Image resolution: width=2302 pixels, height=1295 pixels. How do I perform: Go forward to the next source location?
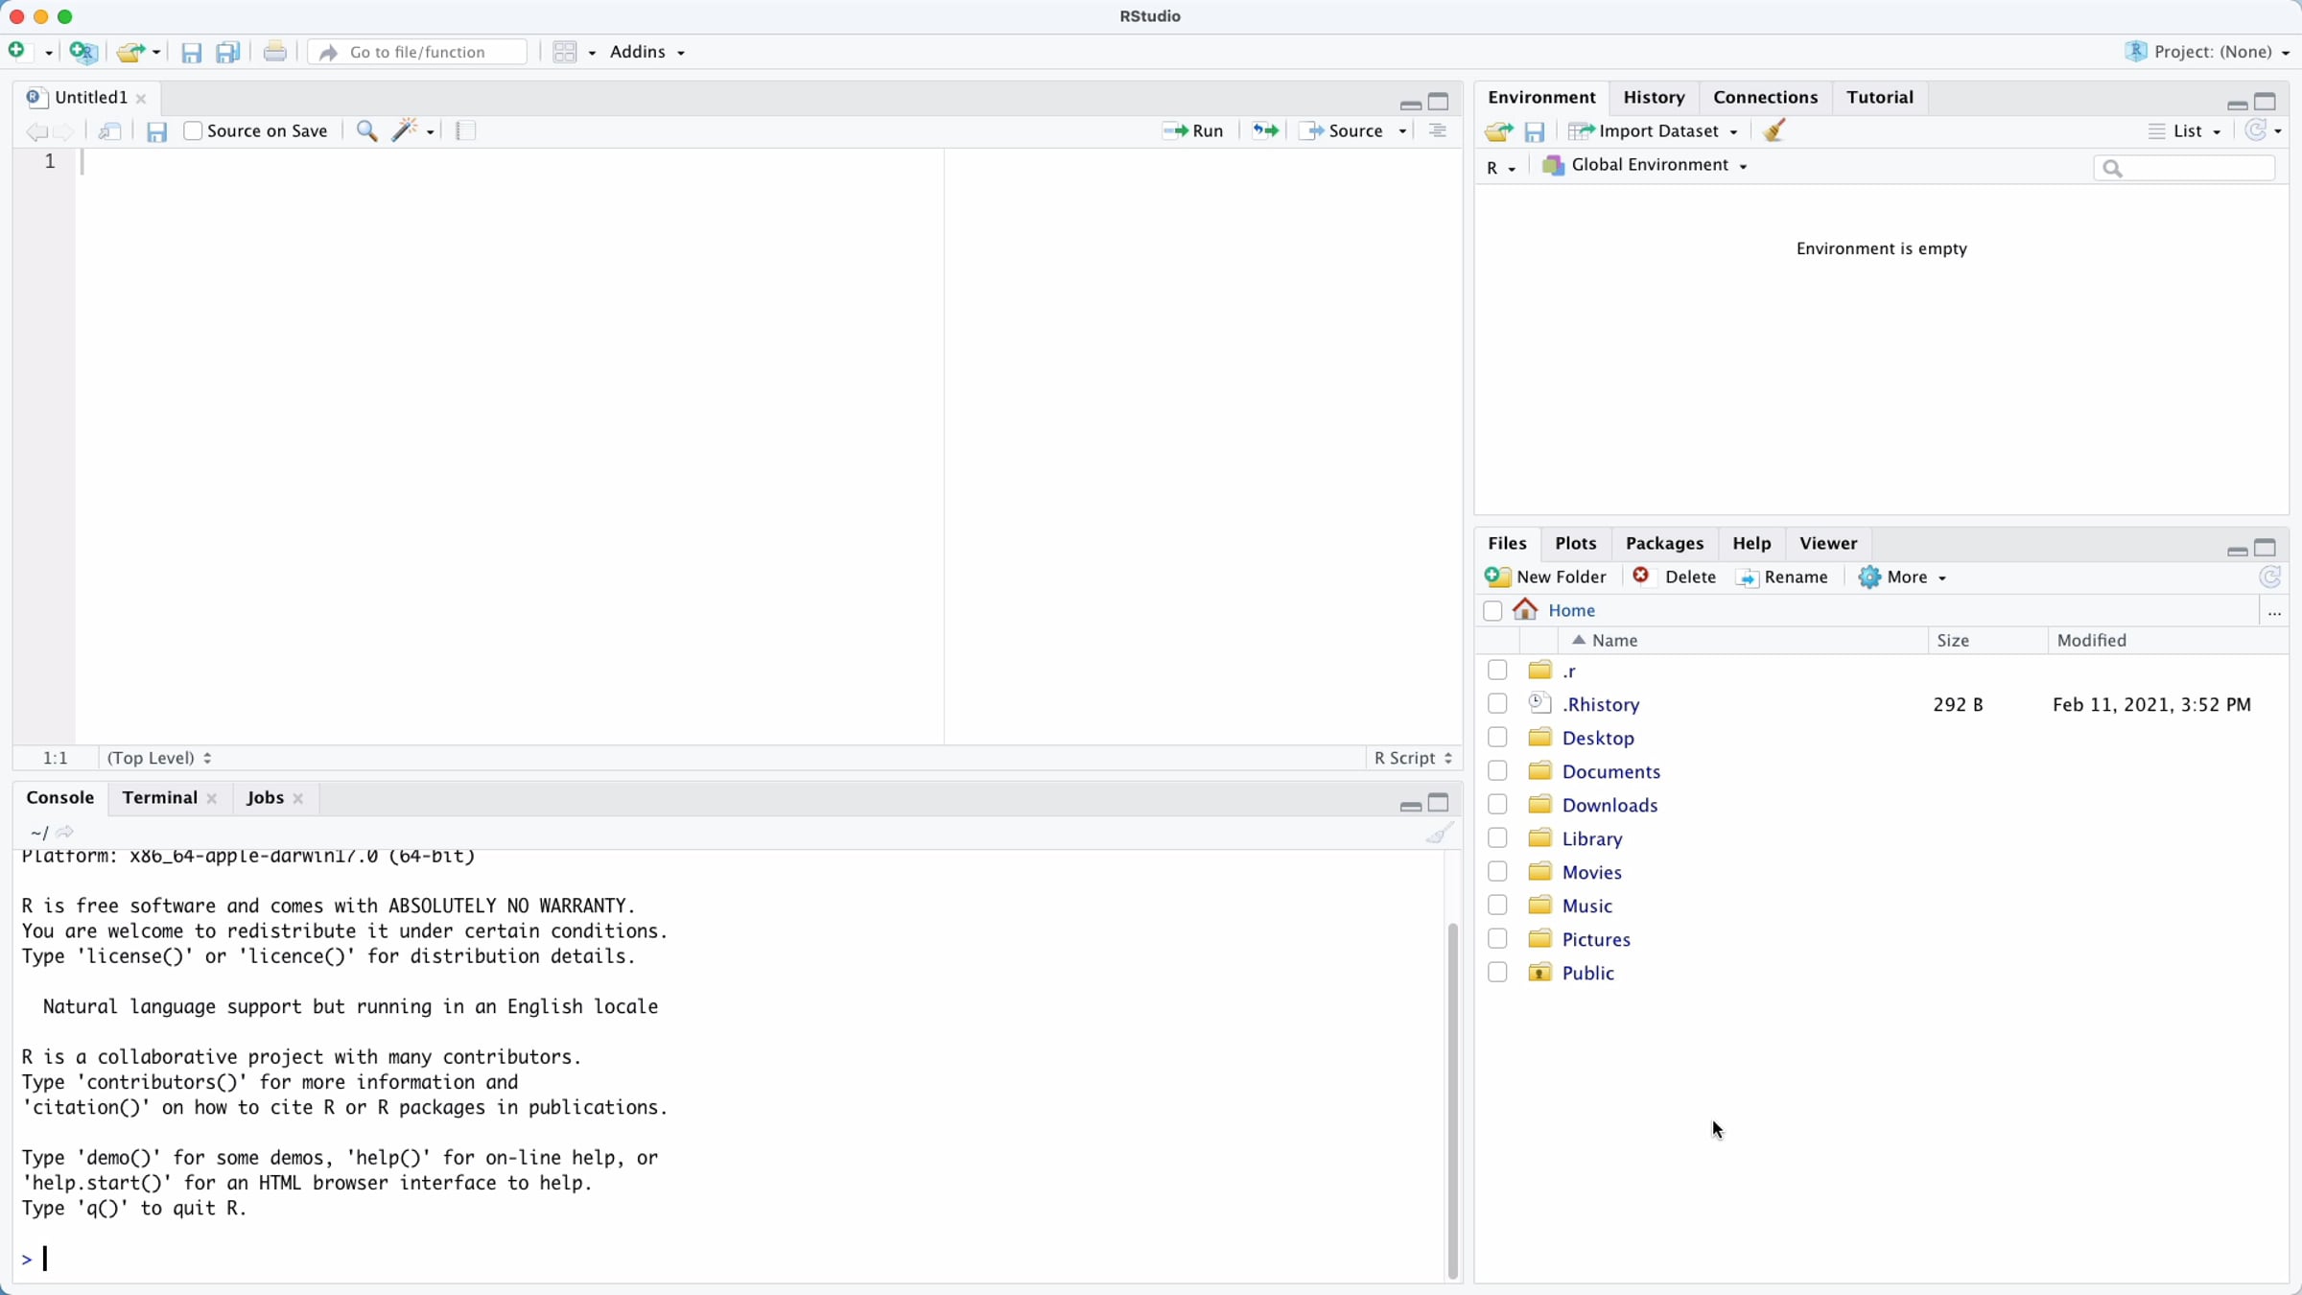point(65,131)
